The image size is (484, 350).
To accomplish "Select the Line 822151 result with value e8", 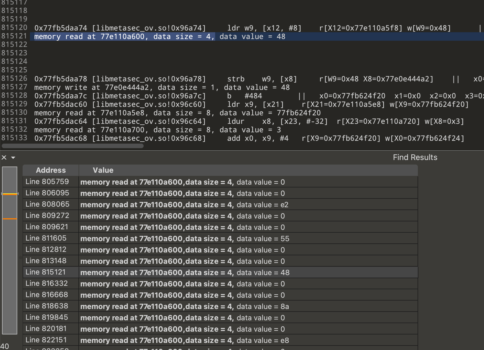I will click(x=184, y=340).
